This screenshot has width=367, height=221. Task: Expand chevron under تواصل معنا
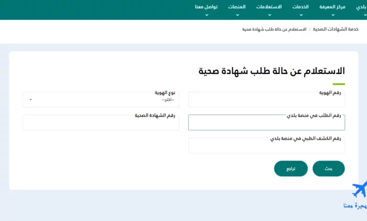pos(207,15)
